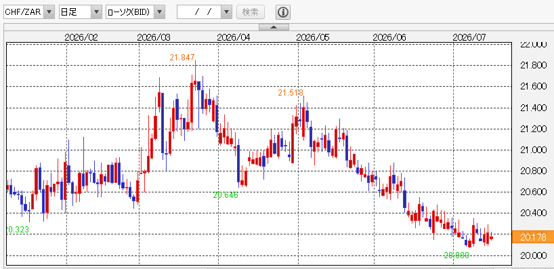Screen dimensions: 554x269
Task: Click the 20.800 price axis label
Action: (x=534, y=171)
